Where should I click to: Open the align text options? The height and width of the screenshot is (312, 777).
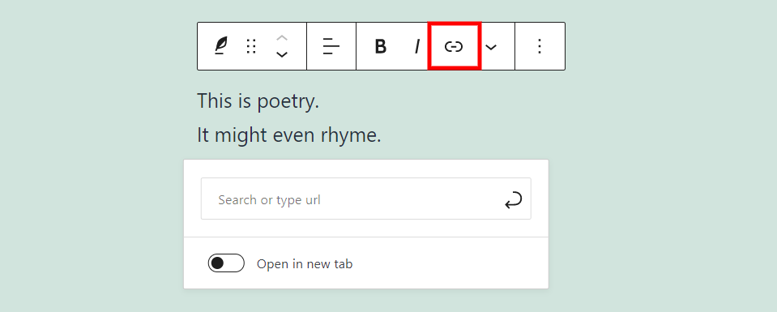tap(331, 46)
